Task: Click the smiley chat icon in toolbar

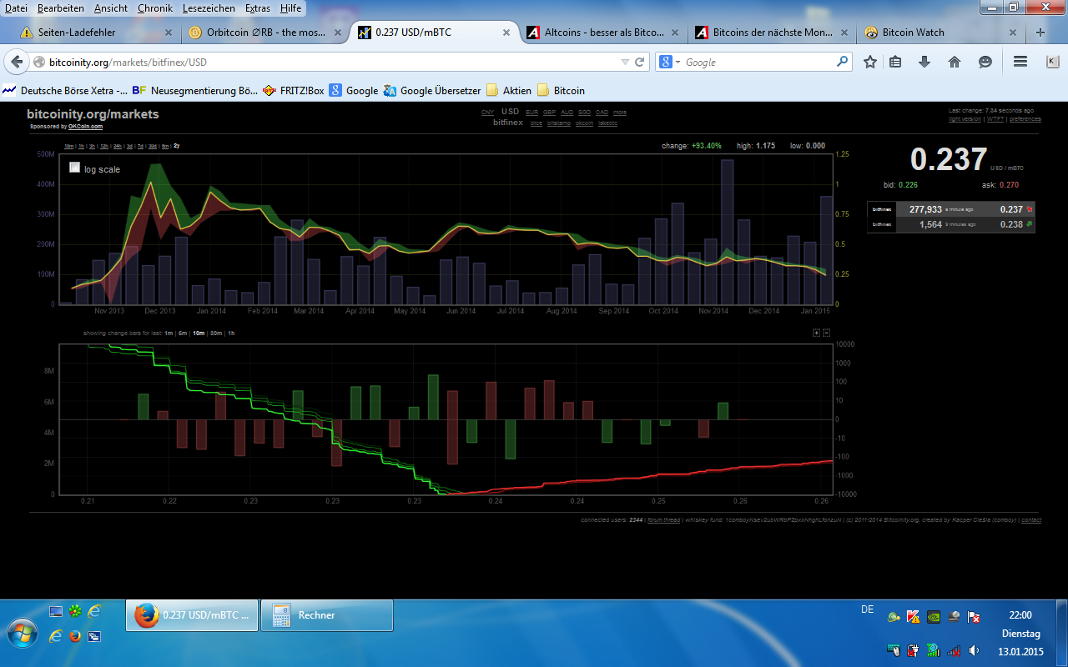Action: pyautogui.click(x=985, y=62)
